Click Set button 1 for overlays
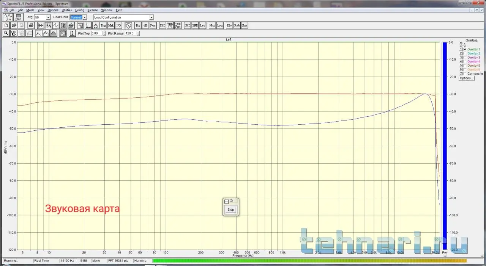 coord(461,49)
